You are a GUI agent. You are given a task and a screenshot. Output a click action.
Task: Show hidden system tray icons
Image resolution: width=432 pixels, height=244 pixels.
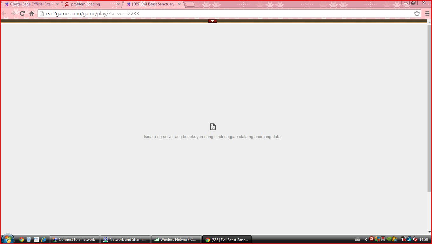pyautogui.click(x=366, y=240)
